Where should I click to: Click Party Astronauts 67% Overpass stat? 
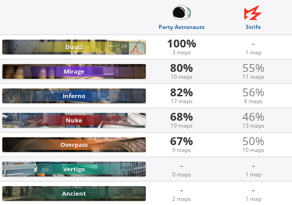182,141
